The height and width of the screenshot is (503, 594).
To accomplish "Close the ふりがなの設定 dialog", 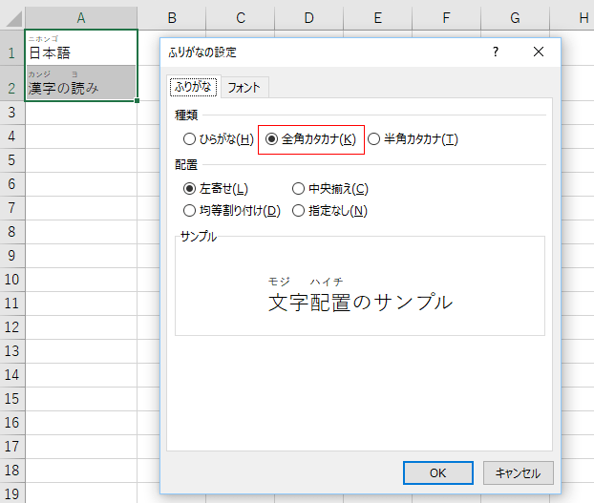I will coord(539,52).
